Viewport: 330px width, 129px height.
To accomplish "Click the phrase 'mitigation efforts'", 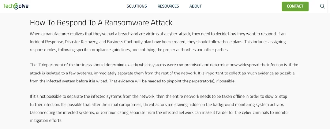I will [46, 121].
